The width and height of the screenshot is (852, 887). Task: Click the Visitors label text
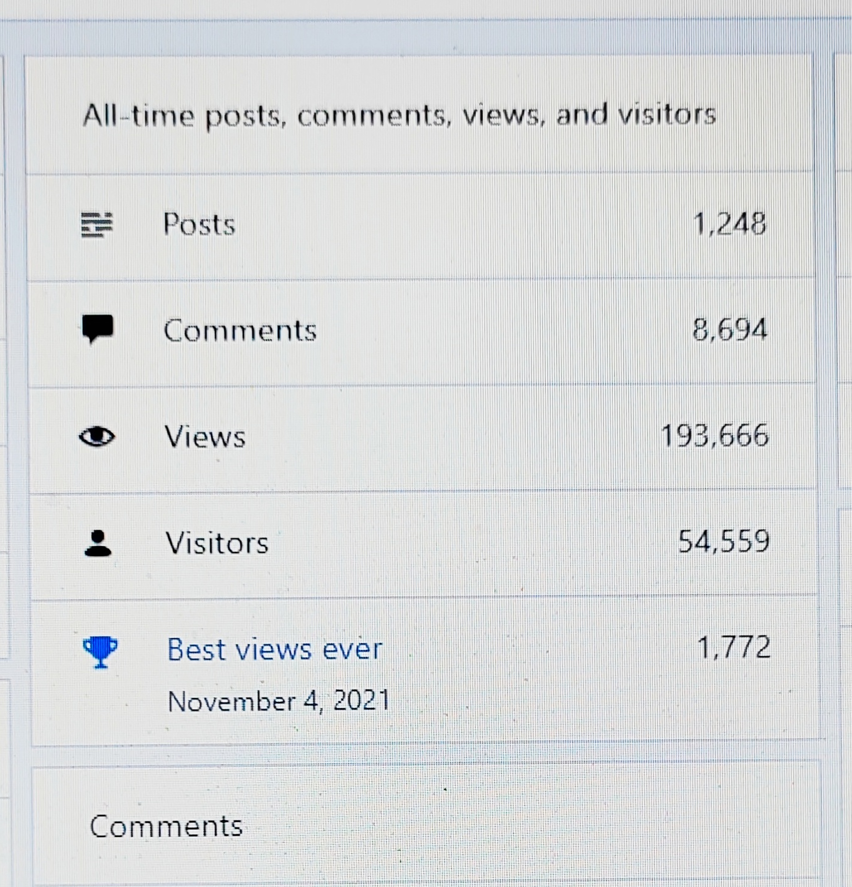click(x=217, y=543)
